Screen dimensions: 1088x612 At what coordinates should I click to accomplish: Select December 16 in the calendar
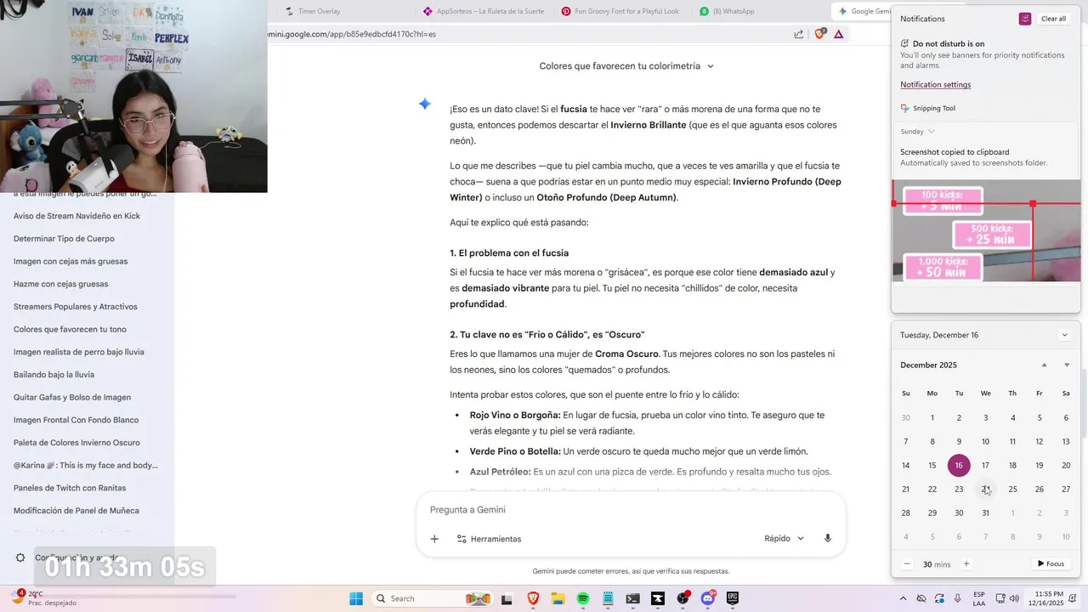click(959, 465)
